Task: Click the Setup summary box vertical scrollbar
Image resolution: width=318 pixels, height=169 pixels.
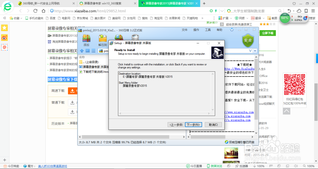Action: click(213, 92)
